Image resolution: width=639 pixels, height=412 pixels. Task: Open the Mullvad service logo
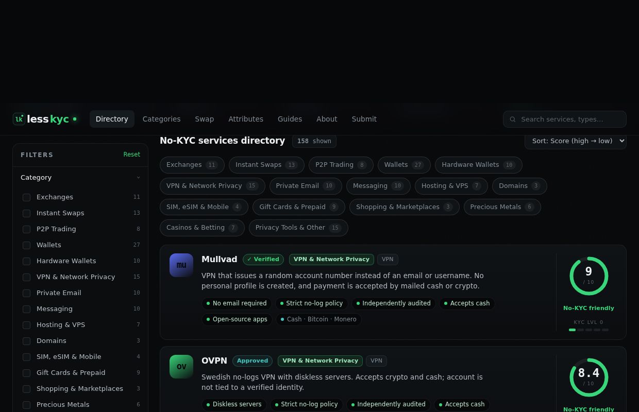click(x=181, y=265)
